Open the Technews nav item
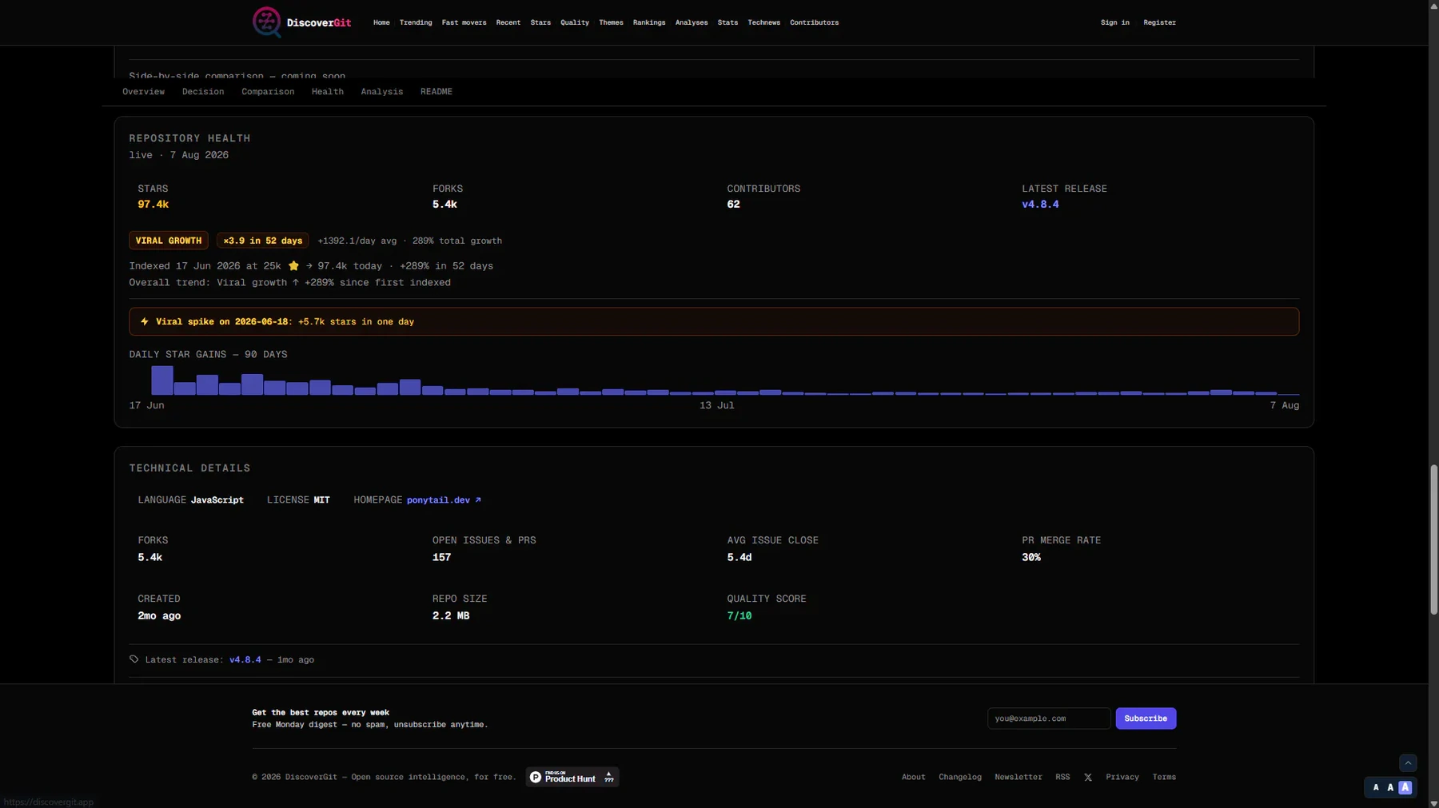1439x808 pixels. tap(763, 22)
